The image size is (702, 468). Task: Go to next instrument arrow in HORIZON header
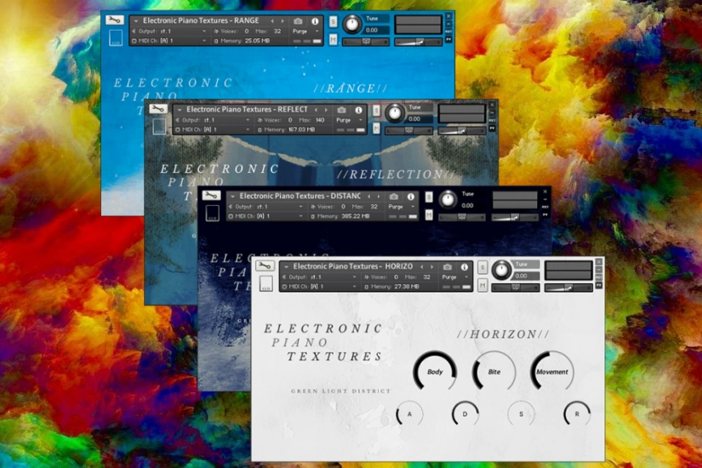pyautogui.click(x=432, y=267)
